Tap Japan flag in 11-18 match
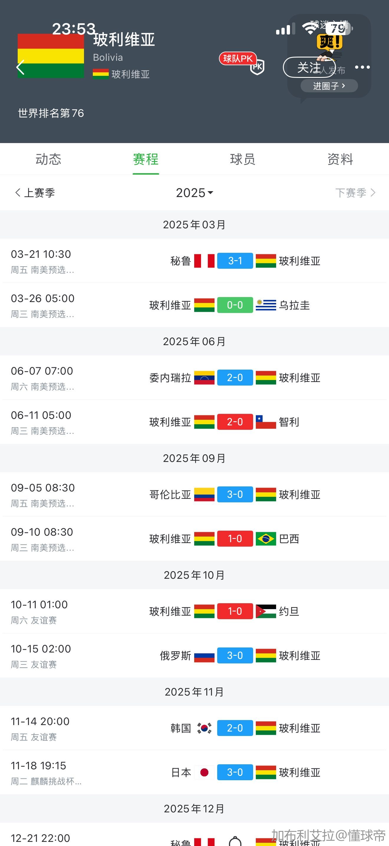This screenshot has height=846, width=389. click(204, 773)
